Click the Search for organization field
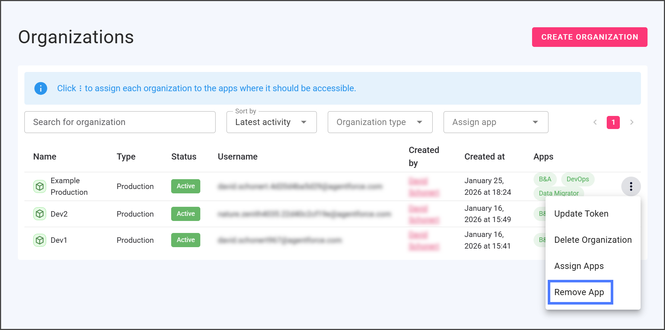 pos(120,122)
